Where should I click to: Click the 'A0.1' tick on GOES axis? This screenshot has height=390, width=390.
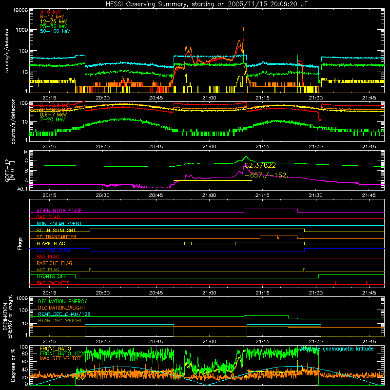point(22,189)
